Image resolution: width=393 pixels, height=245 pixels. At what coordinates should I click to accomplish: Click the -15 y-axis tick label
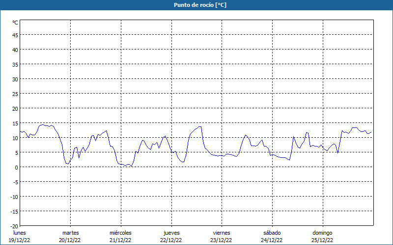[x=14, y=211]
